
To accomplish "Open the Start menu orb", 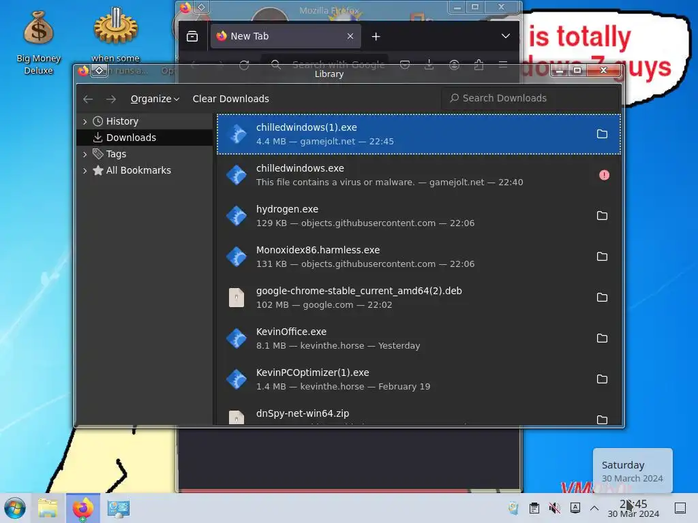I will tap(15, 508).
